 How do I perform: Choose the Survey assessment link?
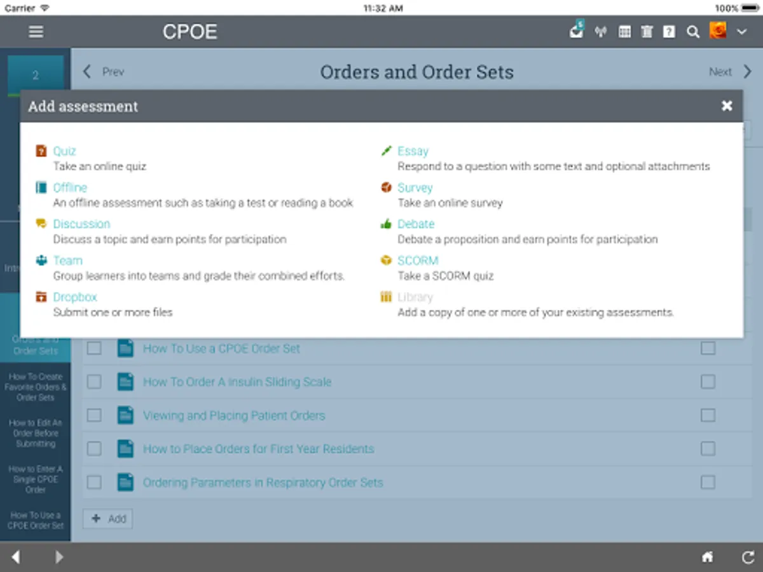click(x=415, y=187)
